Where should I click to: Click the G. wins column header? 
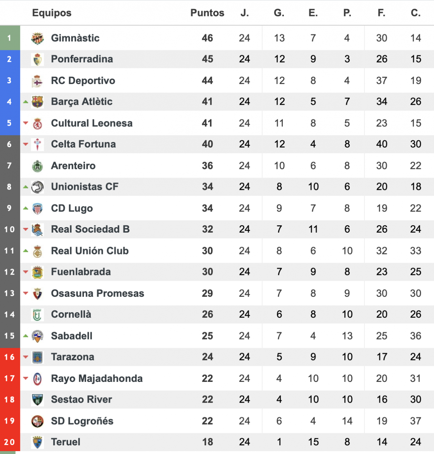click(x=279, y=13)
